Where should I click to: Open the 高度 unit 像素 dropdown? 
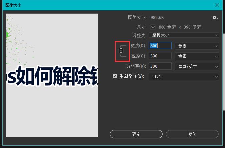(197, 56)
